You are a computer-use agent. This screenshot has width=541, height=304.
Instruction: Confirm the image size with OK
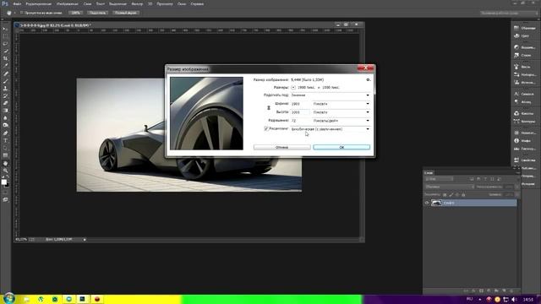(342, 147)
